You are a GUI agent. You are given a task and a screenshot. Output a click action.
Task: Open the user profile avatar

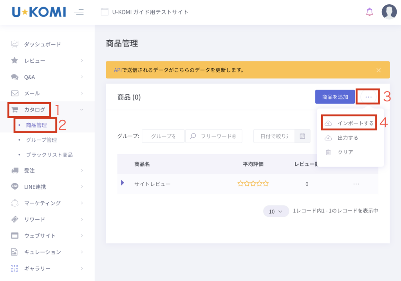pos(389,12)
